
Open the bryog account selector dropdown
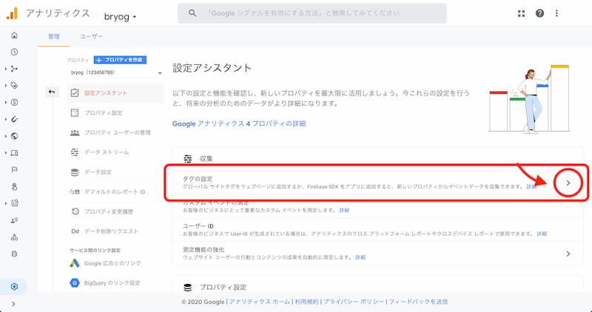pyautogui.click(x=121, y=16)
